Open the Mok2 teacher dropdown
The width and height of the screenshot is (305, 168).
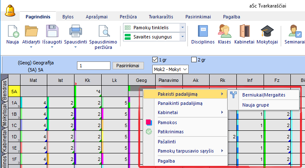185,69
